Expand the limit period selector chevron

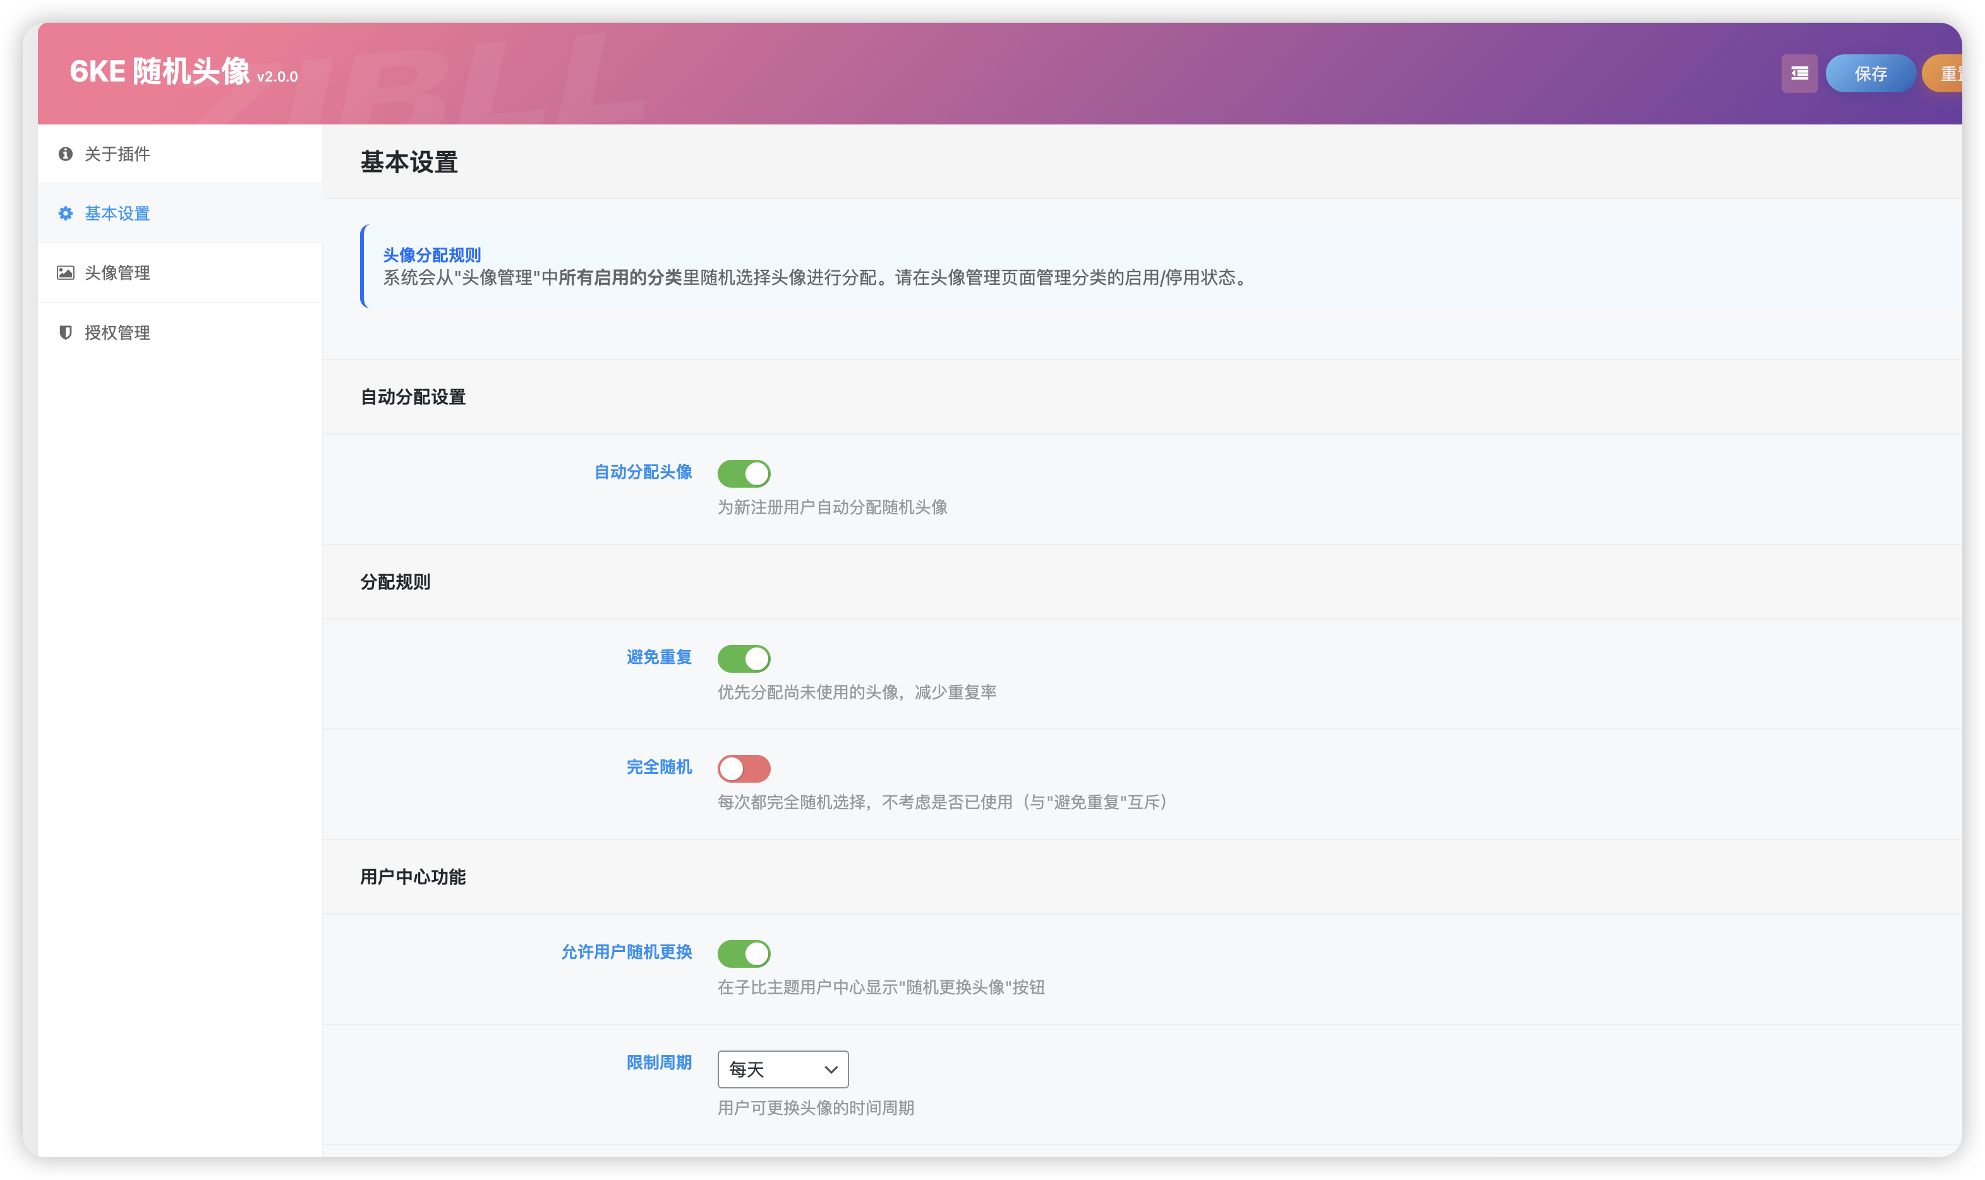click(x=830, y=1069)
